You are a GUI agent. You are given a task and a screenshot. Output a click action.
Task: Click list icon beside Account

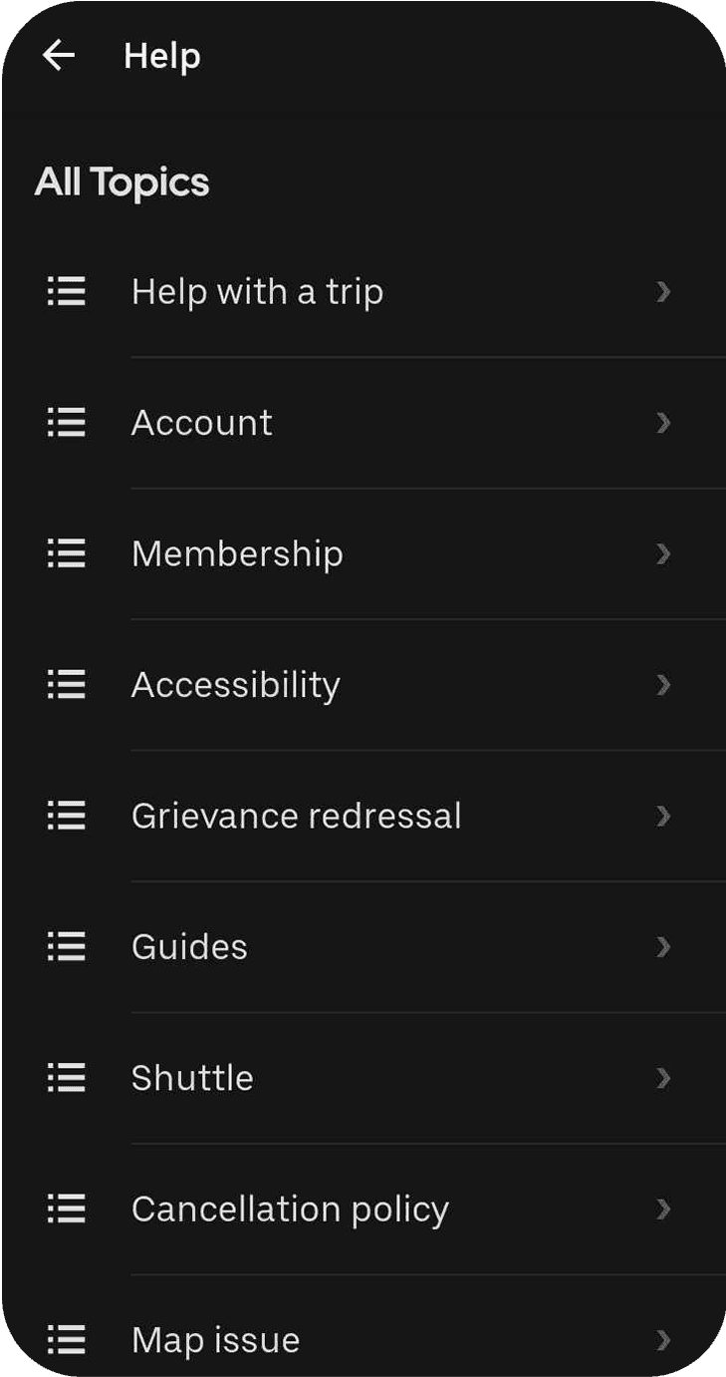(x=67, y=423)
